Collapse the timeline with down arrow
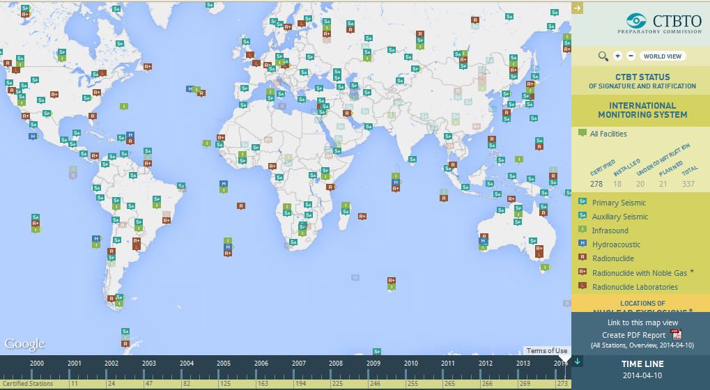This screenshot has width=710, height=390. [578, 361]
